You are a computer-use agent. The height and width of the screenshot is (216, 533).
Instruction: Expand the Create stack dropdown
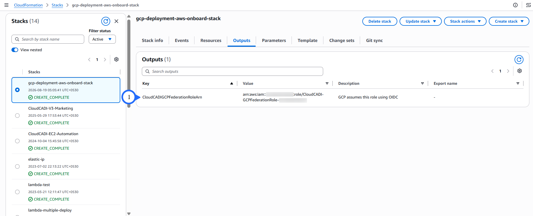[x=509, y=21]
